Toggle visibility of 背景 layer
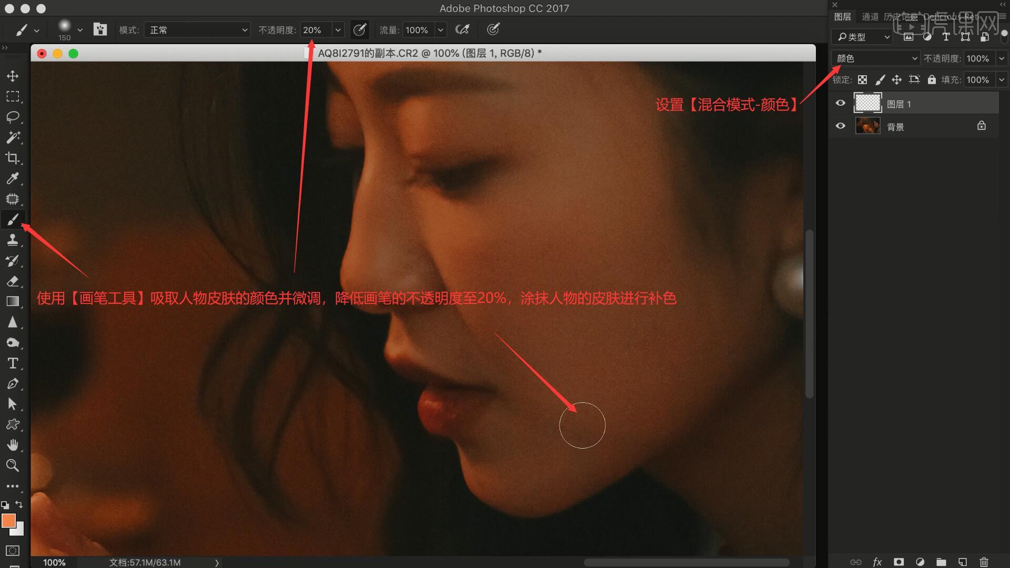The width and height of the screenshot is (1010, 568). [840, 126]
